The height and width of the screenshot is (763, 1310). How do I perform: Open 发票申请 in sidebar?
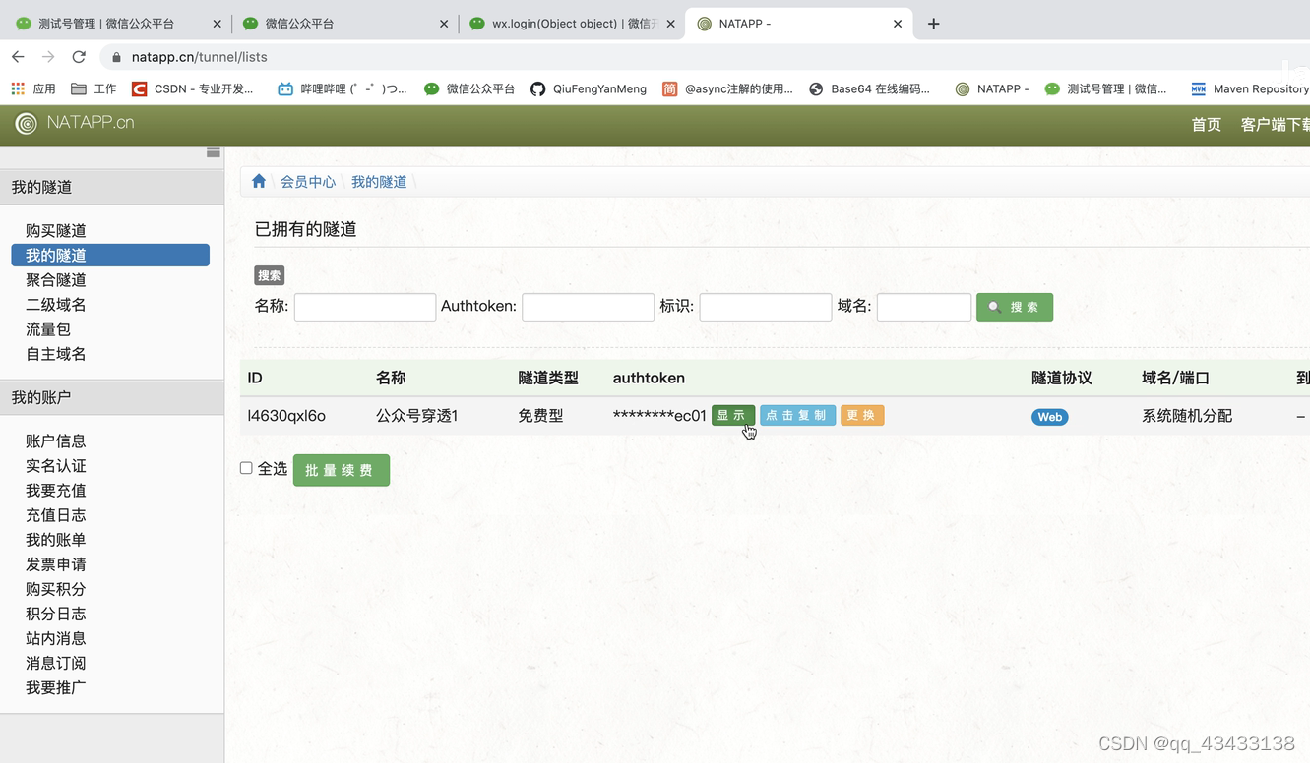(x=56, y=563)
